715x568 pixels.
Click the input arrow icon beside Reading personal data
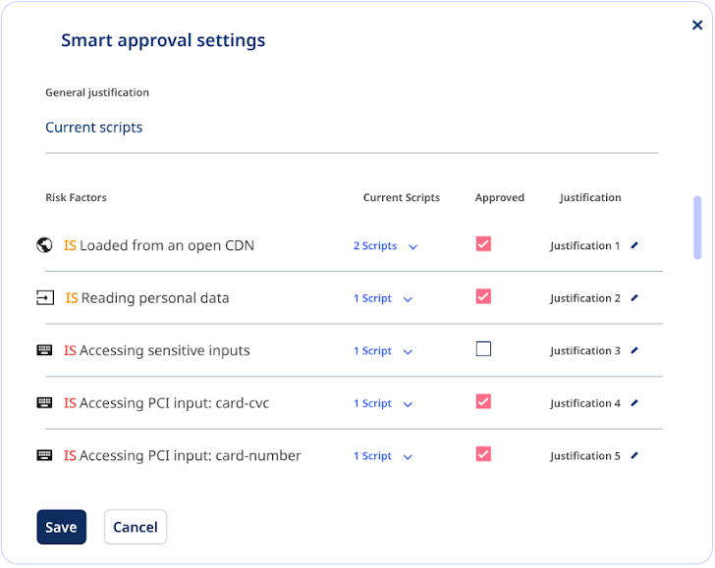(x=45, y=298)
